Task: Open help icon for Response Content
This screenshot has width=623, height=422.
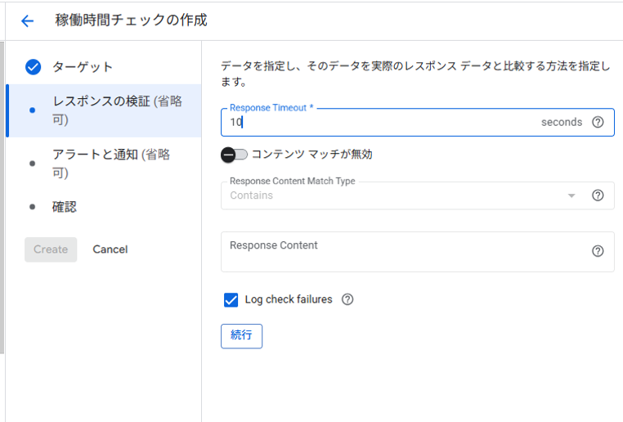Action: click(598, 251)
